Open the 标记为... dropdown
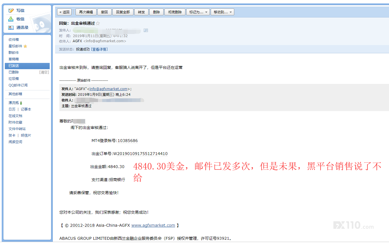The width and height of the screenshot is (389, 244). coord(198,12)
